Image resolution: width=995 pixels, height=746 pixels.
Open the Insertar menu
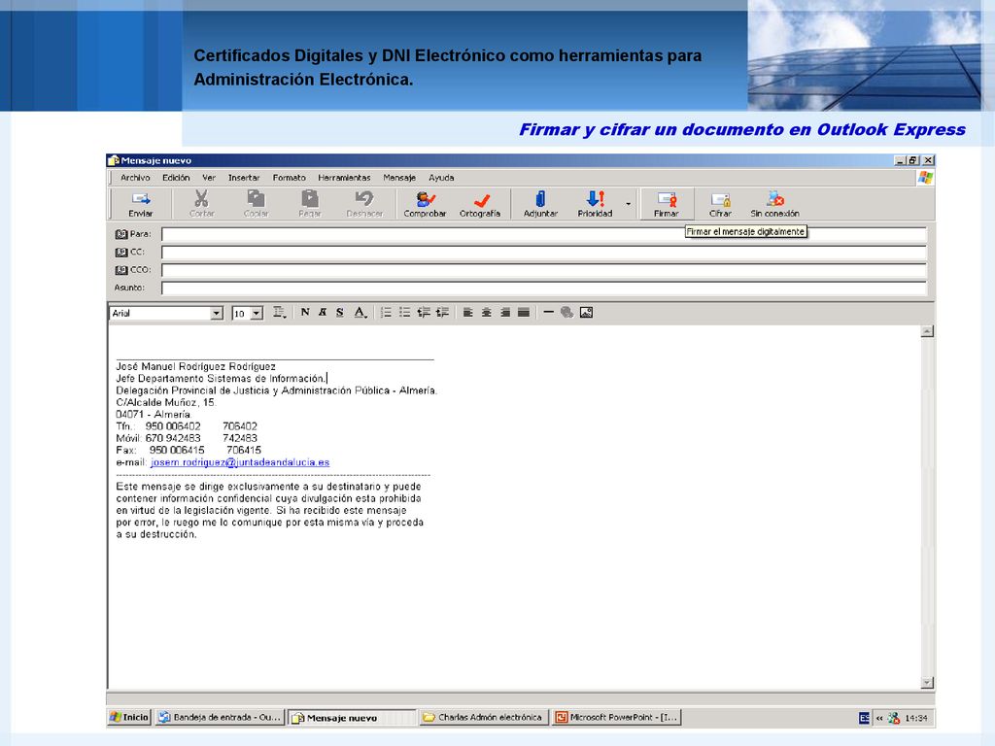244,178
